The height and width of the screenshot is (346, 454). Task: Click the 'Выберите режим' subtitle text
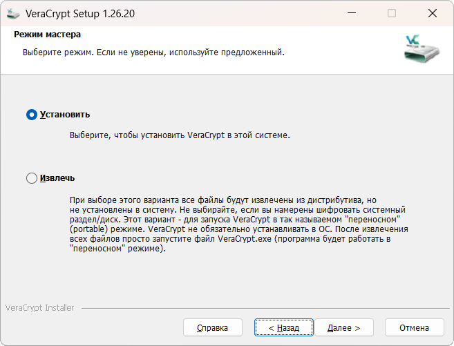click(x=153, y=52)
